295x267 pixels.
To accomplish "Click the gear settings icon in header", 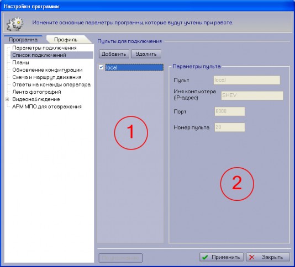I will tap(15, 24).
